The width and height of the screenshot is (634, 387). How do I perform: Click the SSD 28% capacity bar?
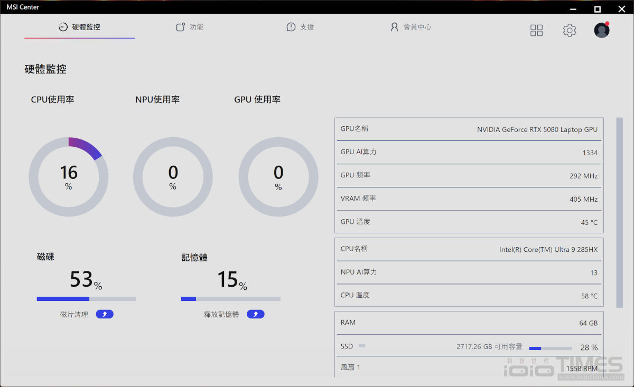click(x=551, y=348)
